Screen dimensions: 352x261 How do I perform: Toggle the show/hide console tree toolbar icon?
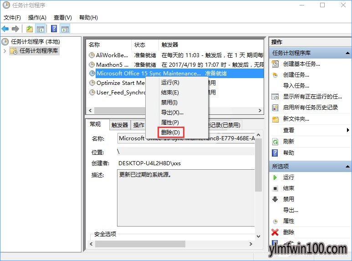41,29
